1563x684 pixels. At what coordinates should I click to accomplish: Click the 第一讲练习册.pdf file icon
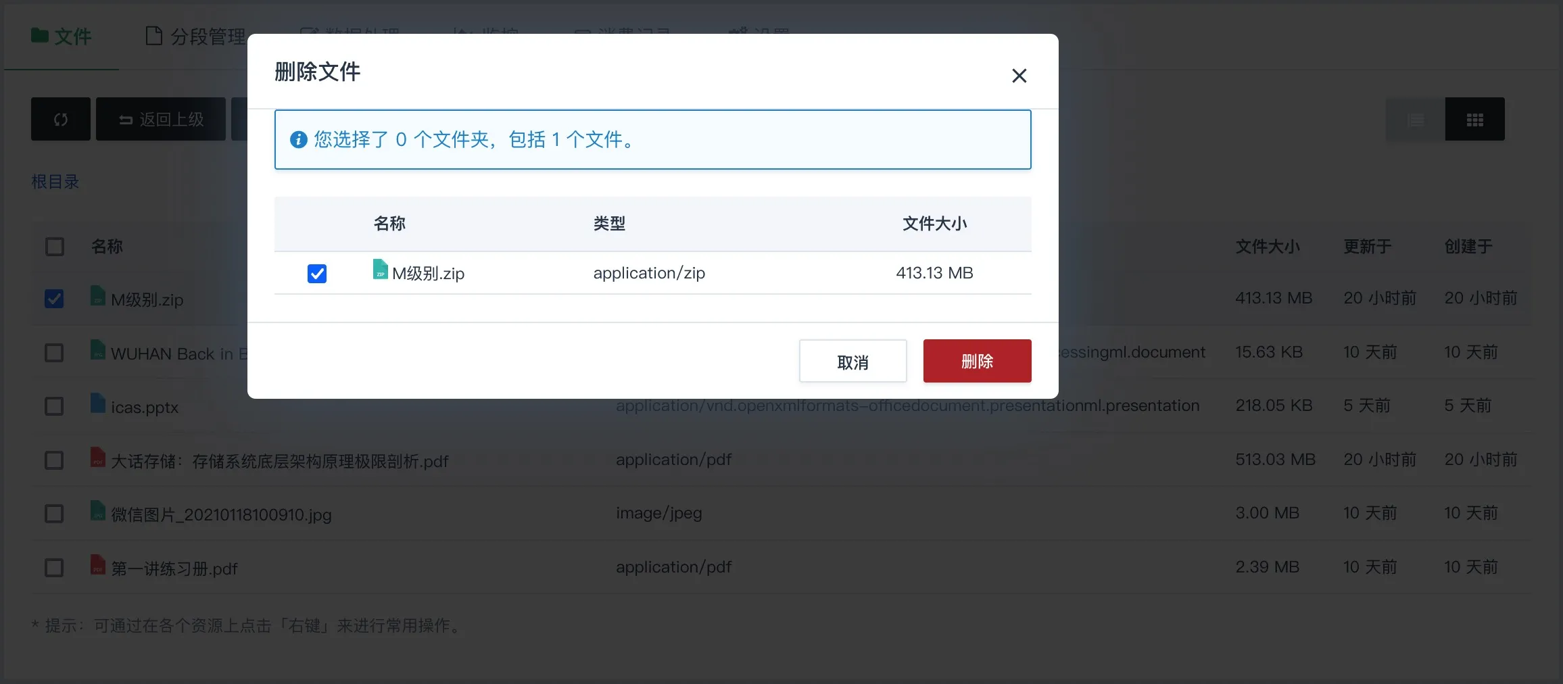point(98,564)
